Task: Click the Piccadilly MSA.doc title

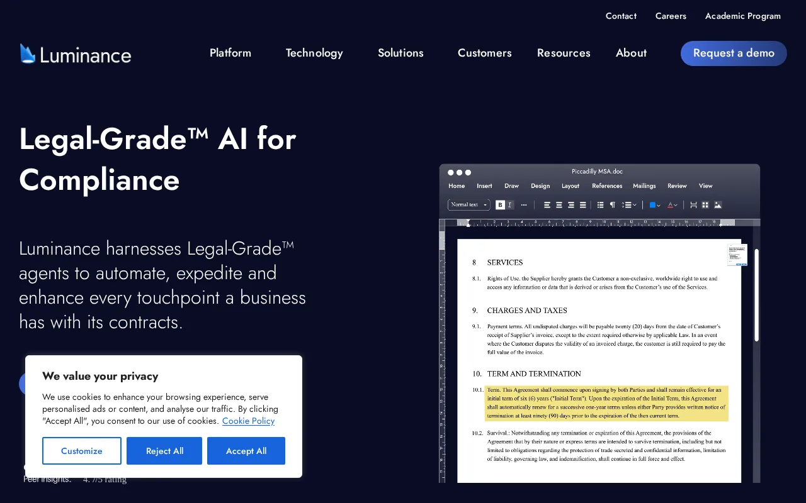Action: tap(597, 172)
